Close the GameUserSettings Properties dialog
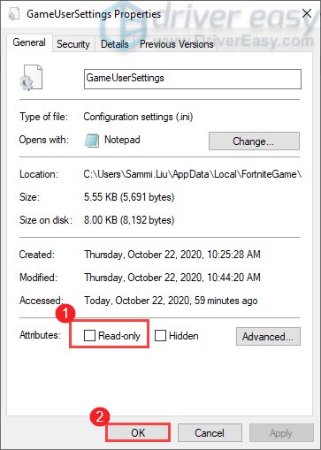The width and height of the screenshot is (321, 450). (x=307, y=13)
